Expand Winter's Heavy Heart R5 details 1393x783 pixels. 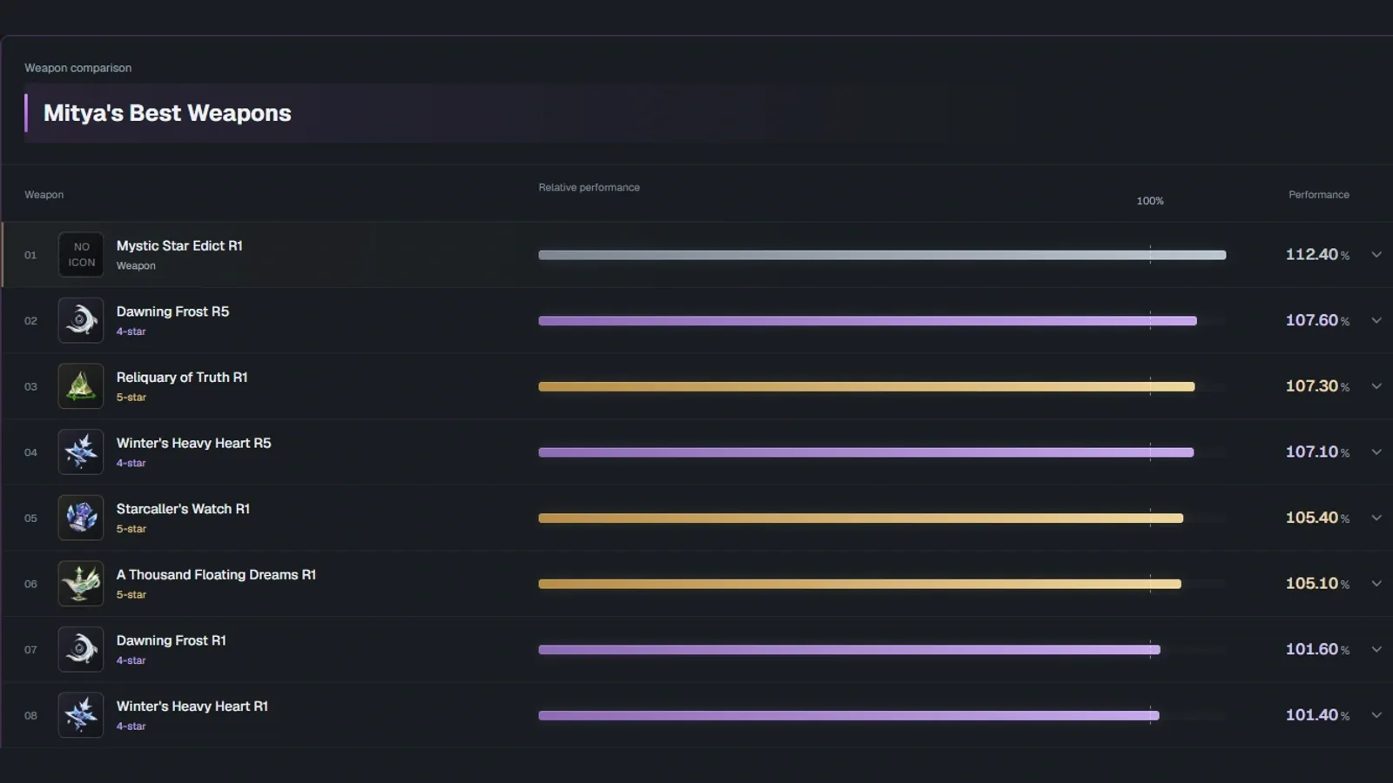[1376, 452]
